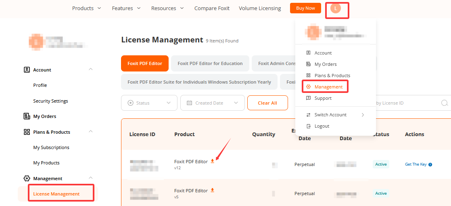The image size is (451, 206).
Task: Open the Features dropdown in top navigation
Action: [x=126, y=8]
